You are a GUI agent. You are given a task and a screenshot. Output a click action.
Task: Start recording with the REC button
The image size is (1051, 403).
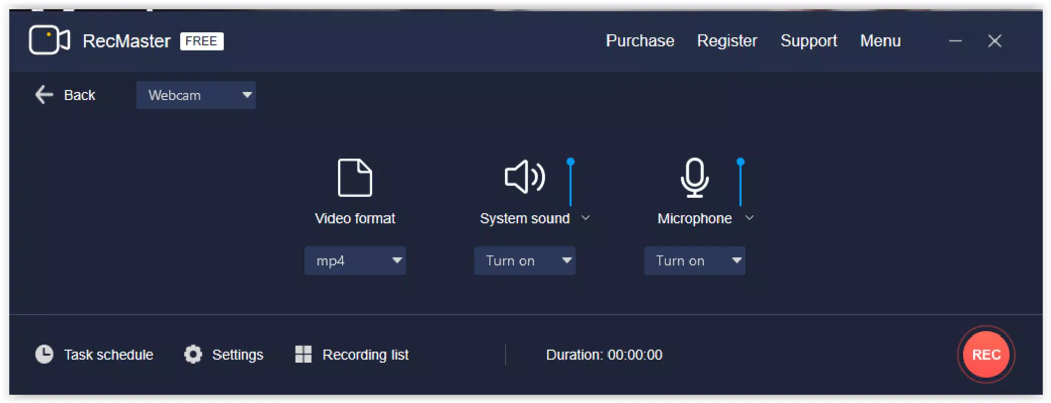(986, 355)
